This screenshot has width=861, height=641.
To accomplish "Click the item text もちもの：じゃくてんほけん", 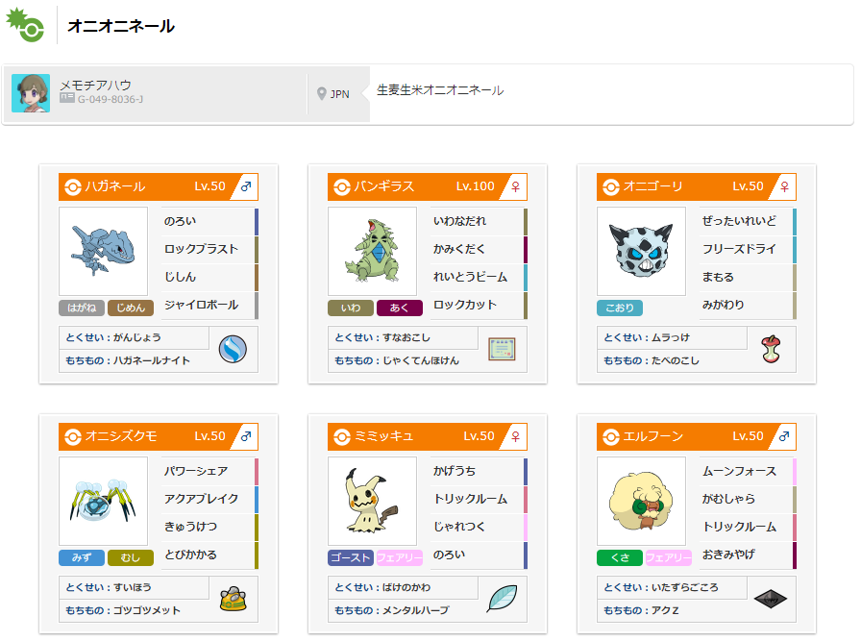I will (x=397, y=360).
